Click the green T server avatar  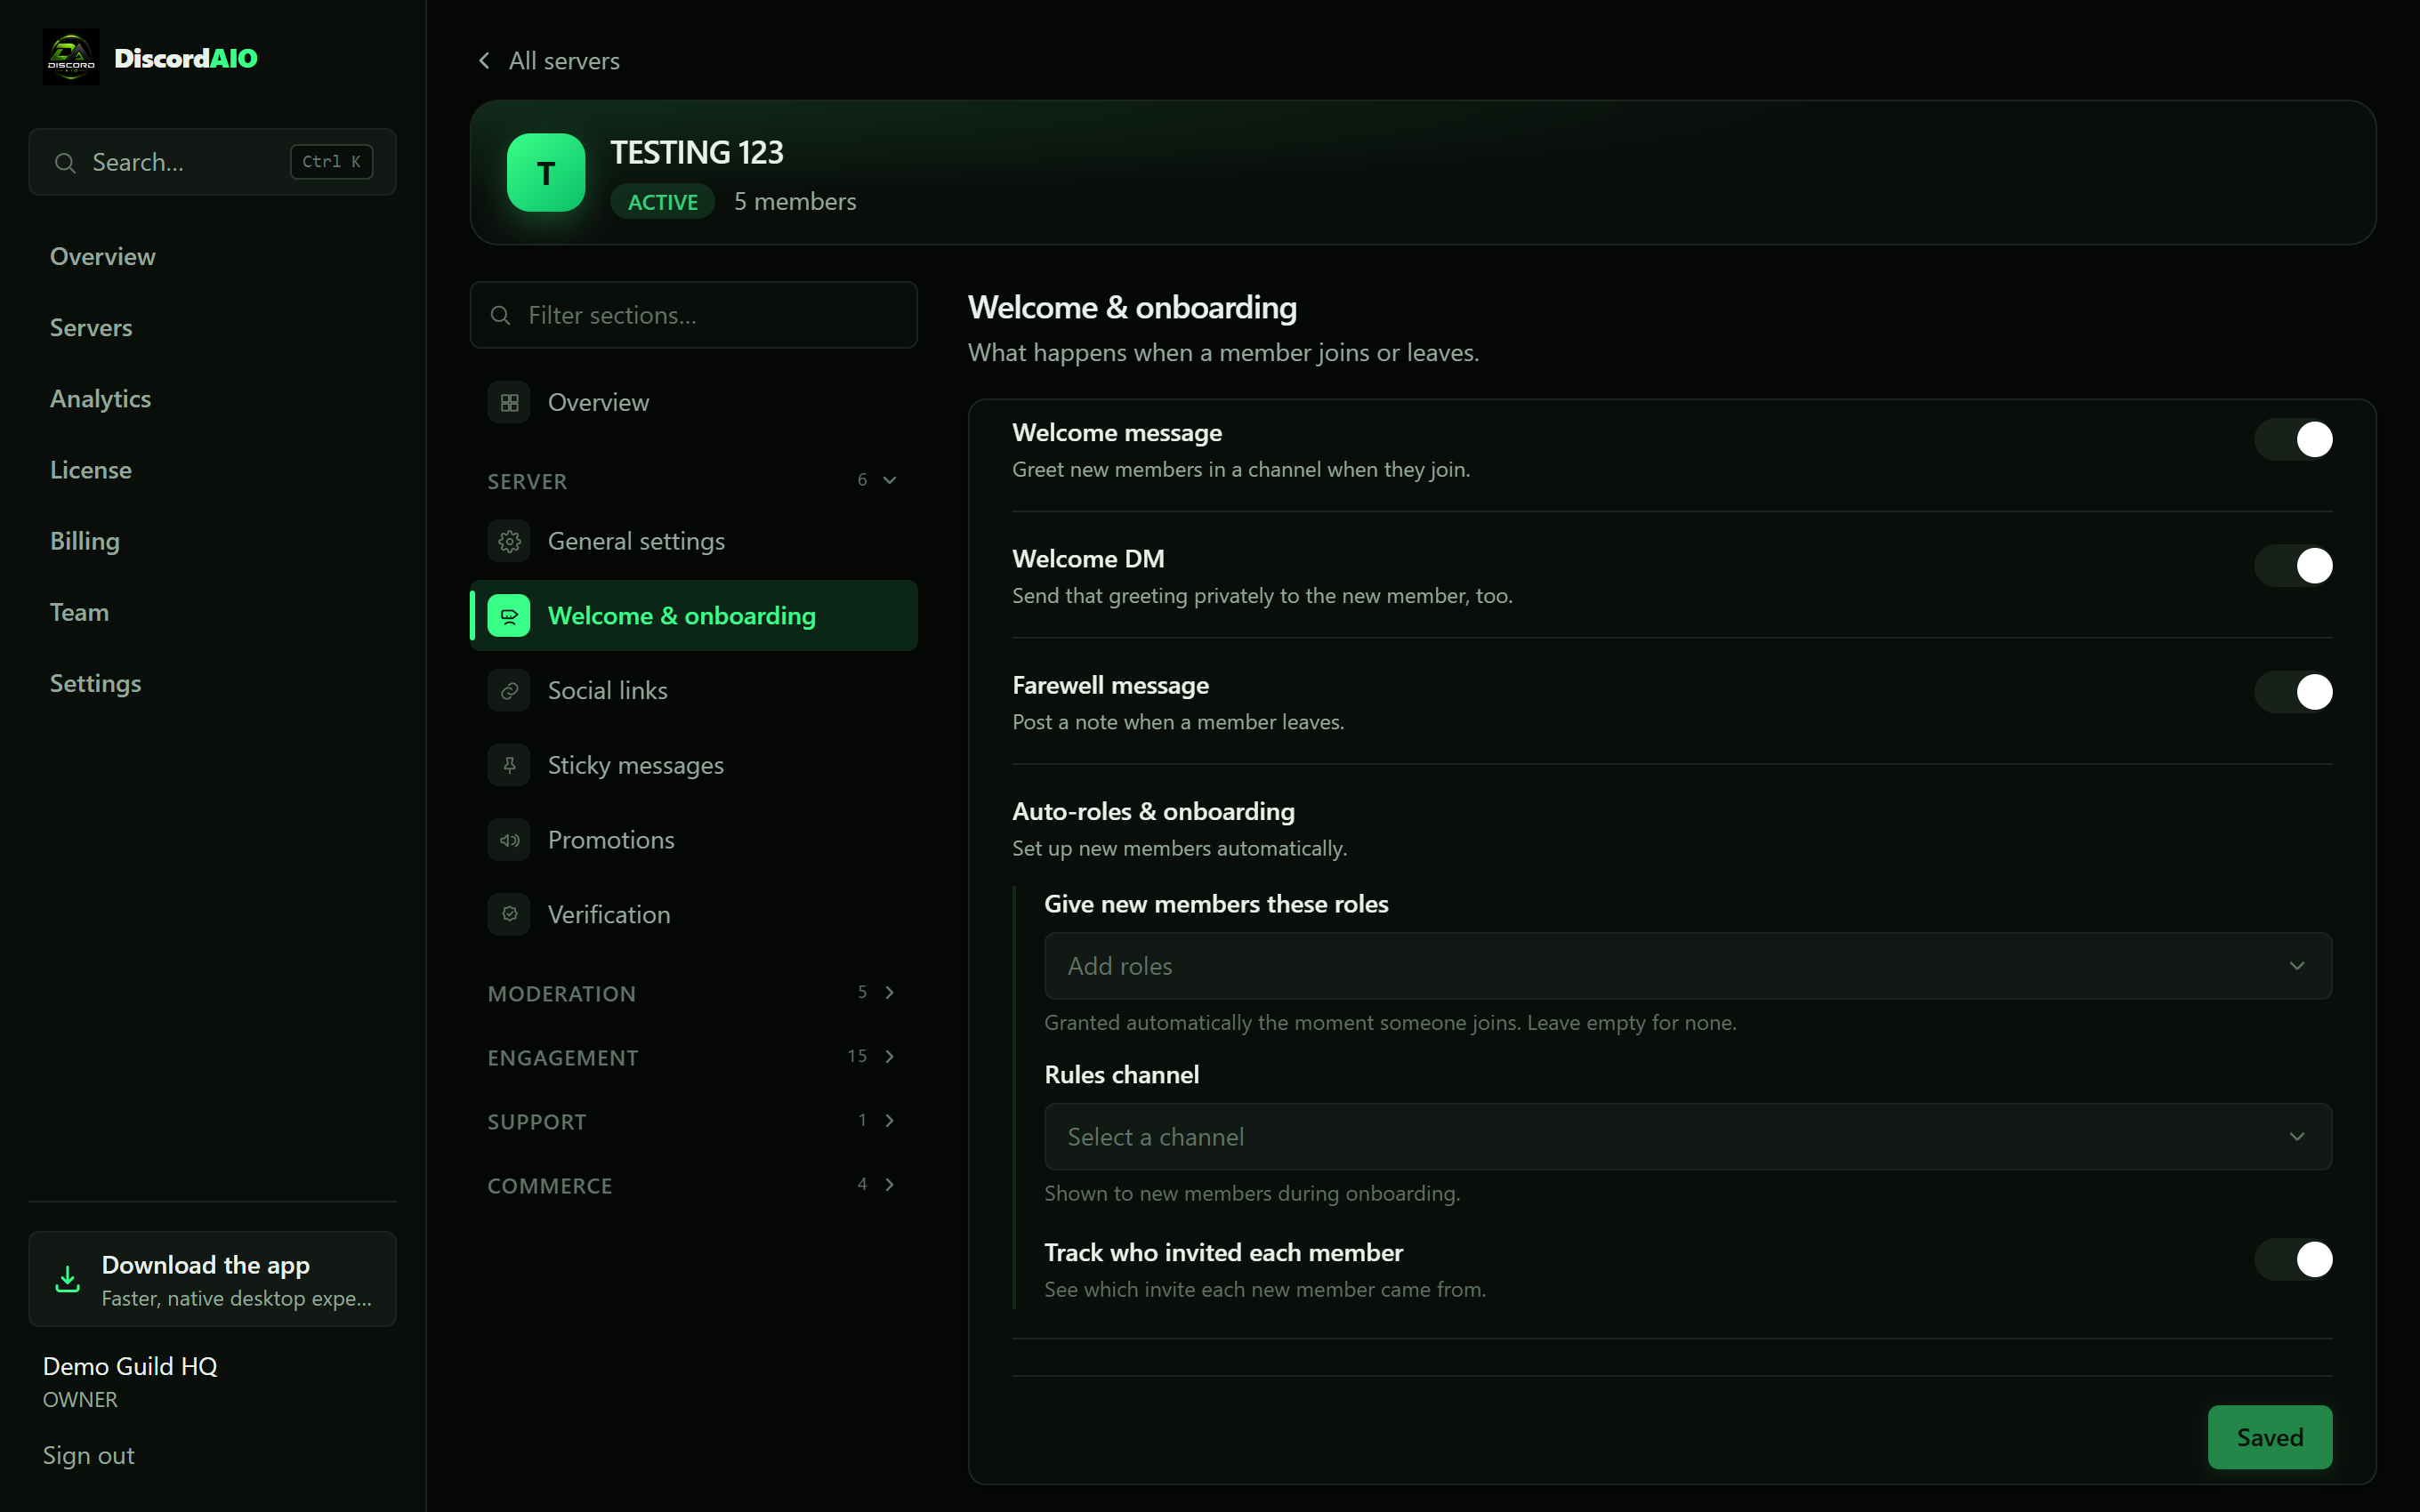point(546,173)
